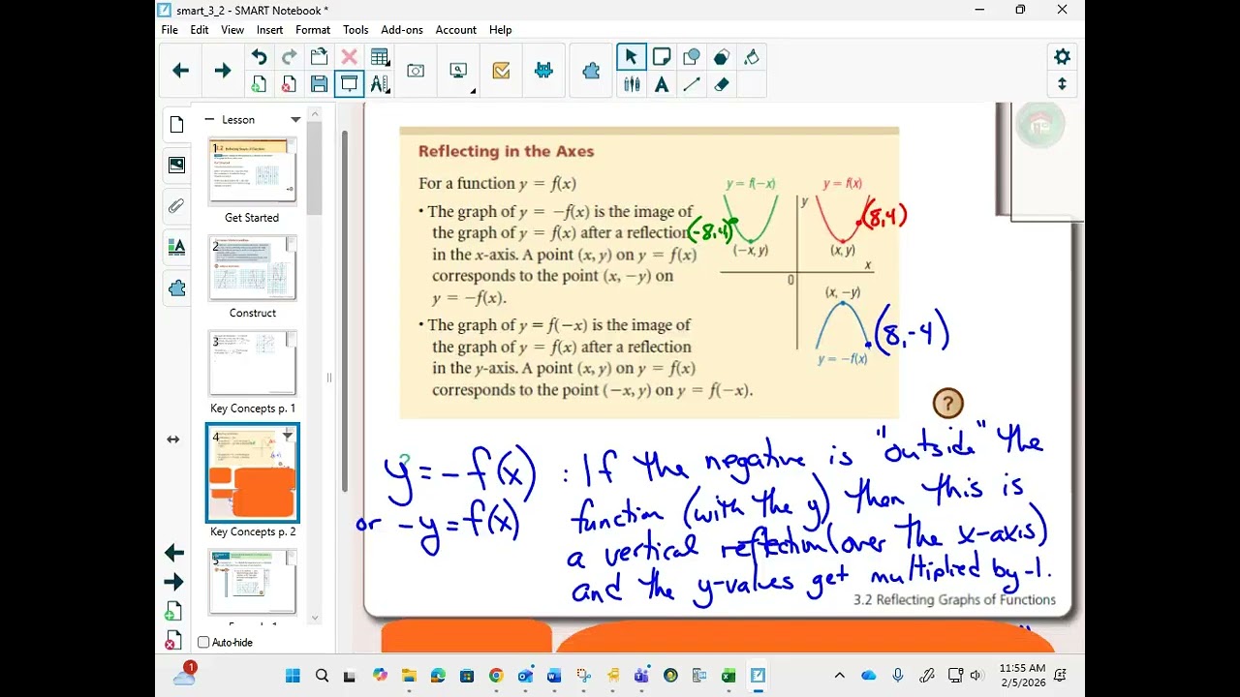Open page 4 thumbnail menu arrow
The image size is (1240, 697).
(x=288, y=436)
